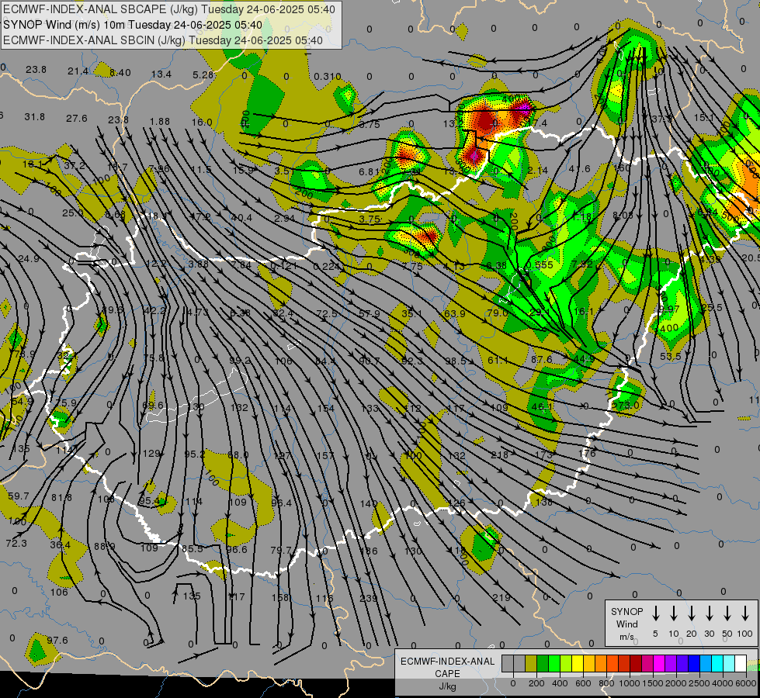The height and width of the screenshot is (698, 760).
Task: Choose the white swatch ending at 6000
Action: [x=740, y=664]
